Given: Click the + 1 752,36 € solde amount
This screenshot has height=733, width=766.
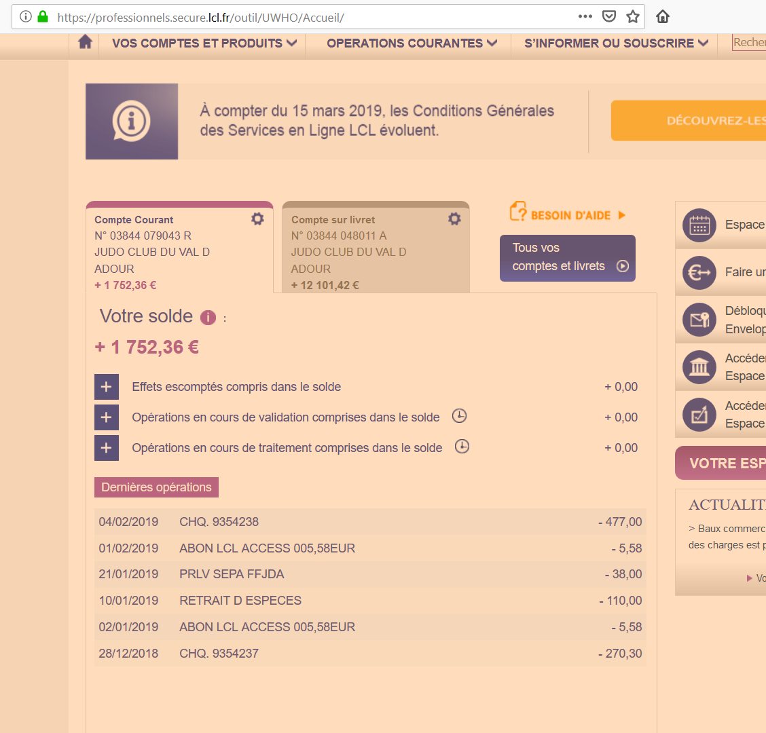Looking at the screenshot, I should pos(147,347).
